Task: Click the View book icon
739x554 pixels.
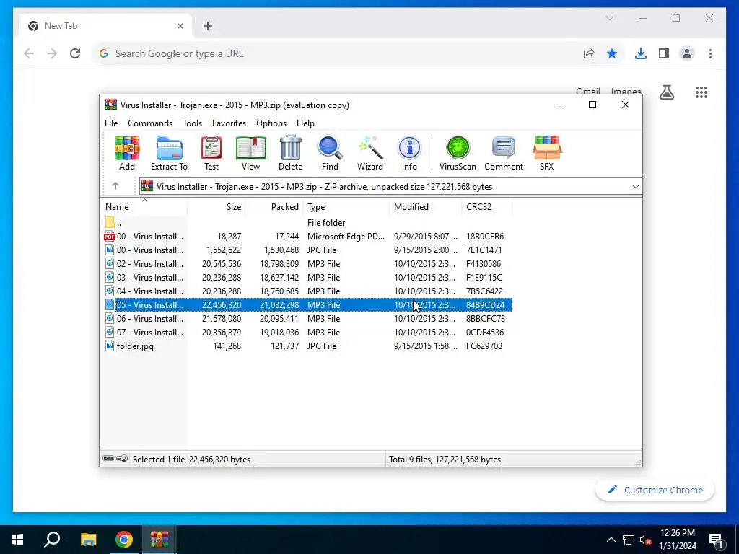Action: coord(250,153)
